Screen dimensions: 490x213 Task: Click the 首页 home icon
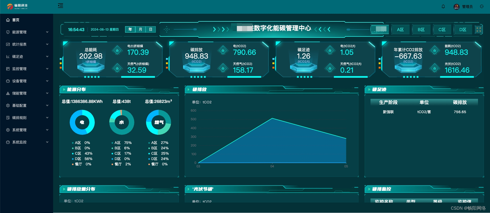8,20
